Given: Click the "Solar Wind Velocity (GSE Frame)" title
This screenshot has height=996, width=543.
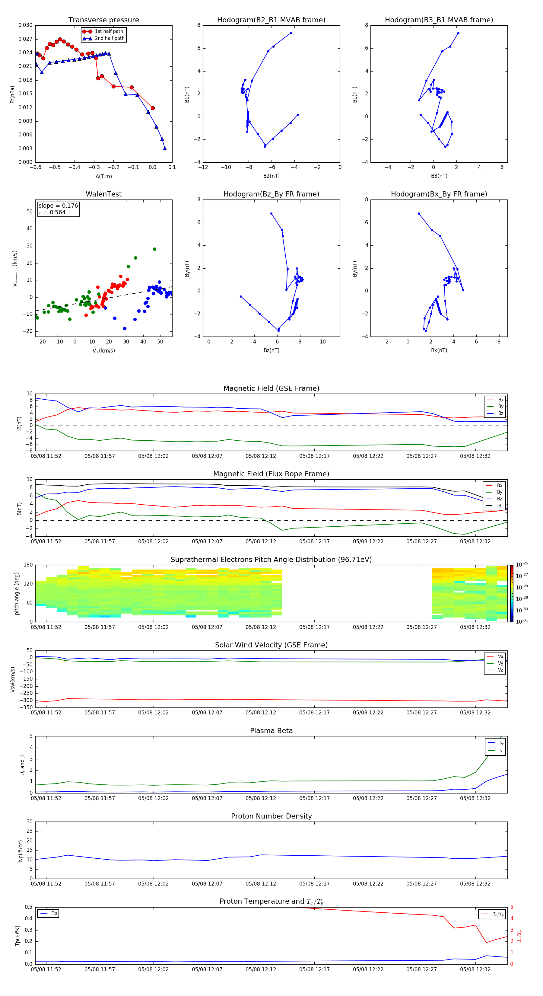Looking at the screenshot, I should (x=271, y=645).
